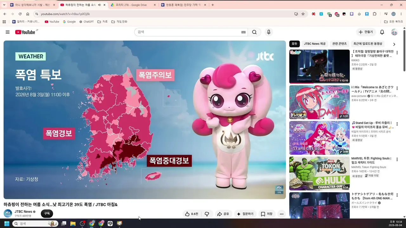Click the Windows taskbar search box
The image size is (406, 228).
(36, 224)
